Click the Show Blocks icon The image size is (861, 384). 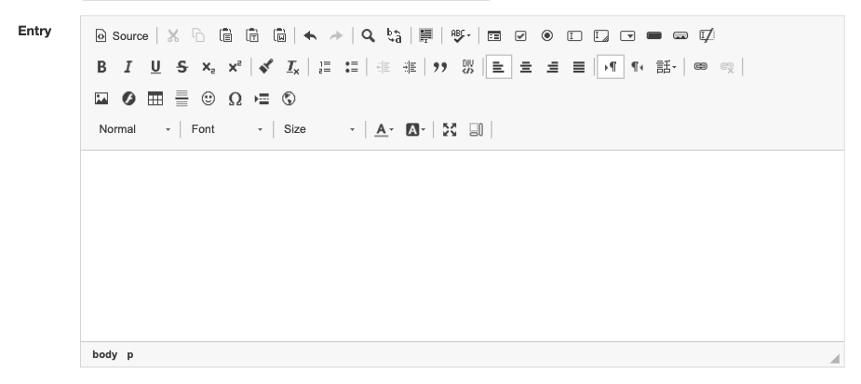pyautogui.click(x=476, y=130)
